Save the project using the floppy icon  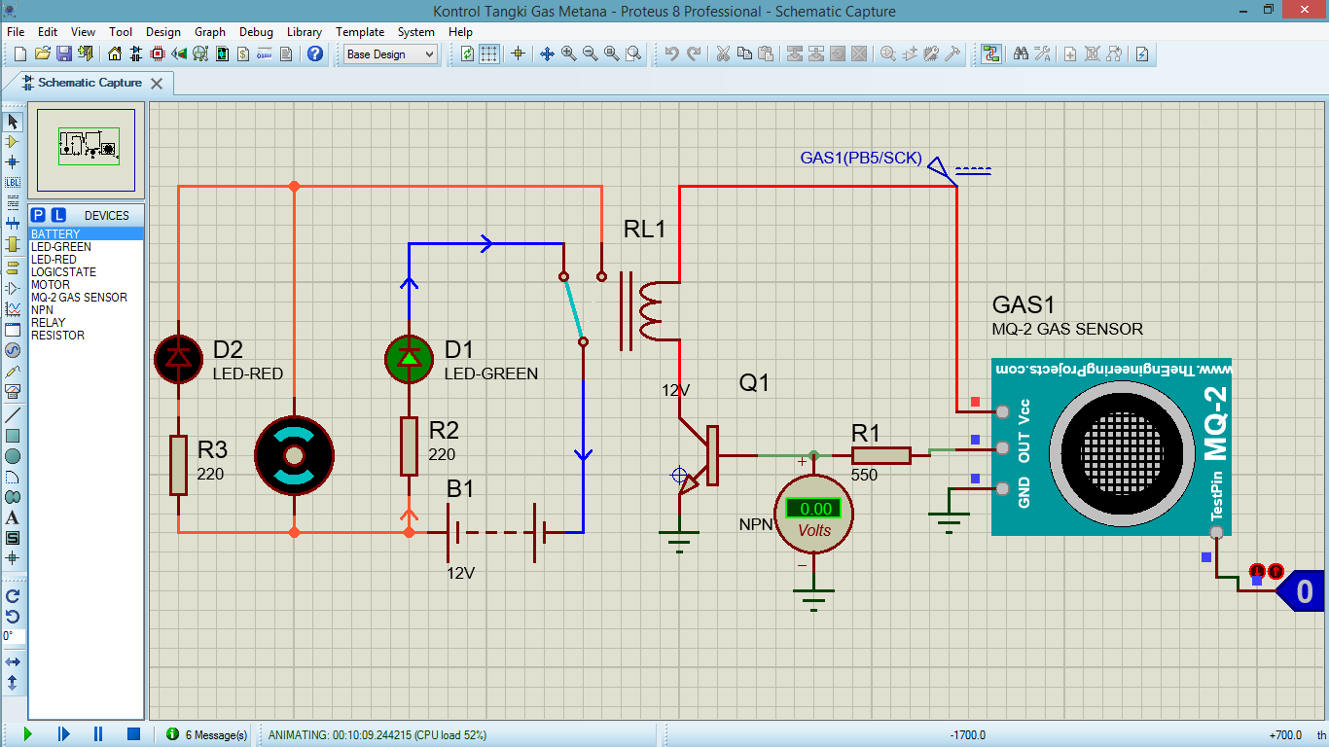(63, 54)
